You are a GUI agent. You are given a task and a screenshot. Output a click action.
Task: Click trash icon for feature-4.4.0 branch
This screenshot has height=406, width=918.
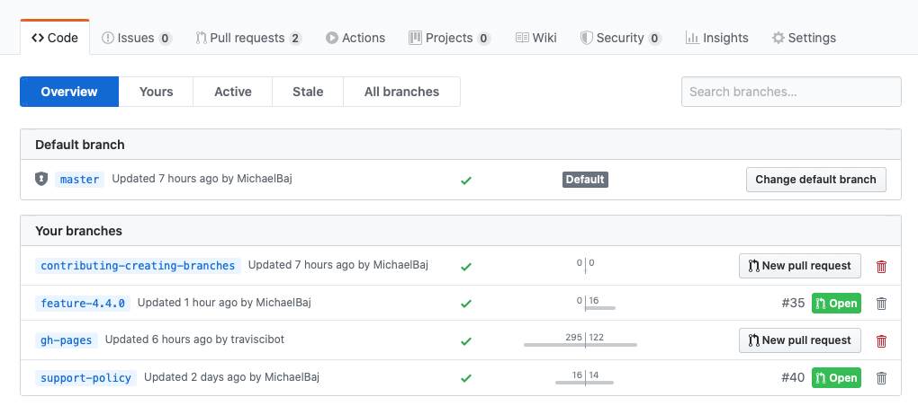(x=881, y=304)
